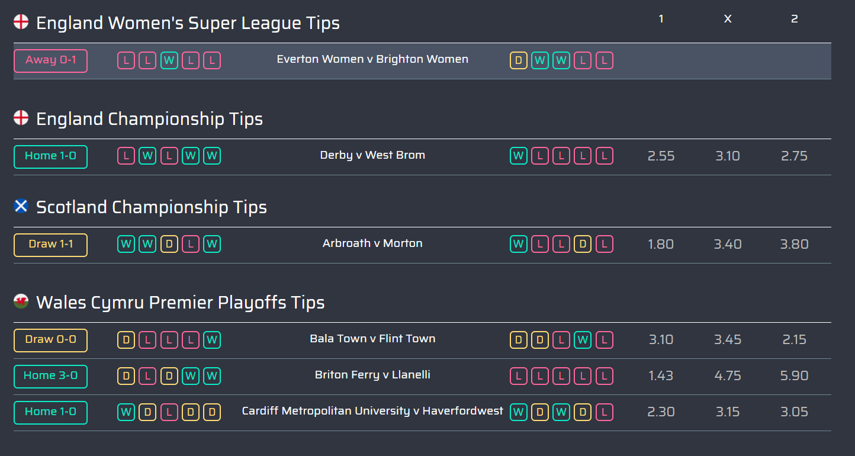Open the Arbroath v Morton match
The image size is (855, 456).
[x=372, y=243]
